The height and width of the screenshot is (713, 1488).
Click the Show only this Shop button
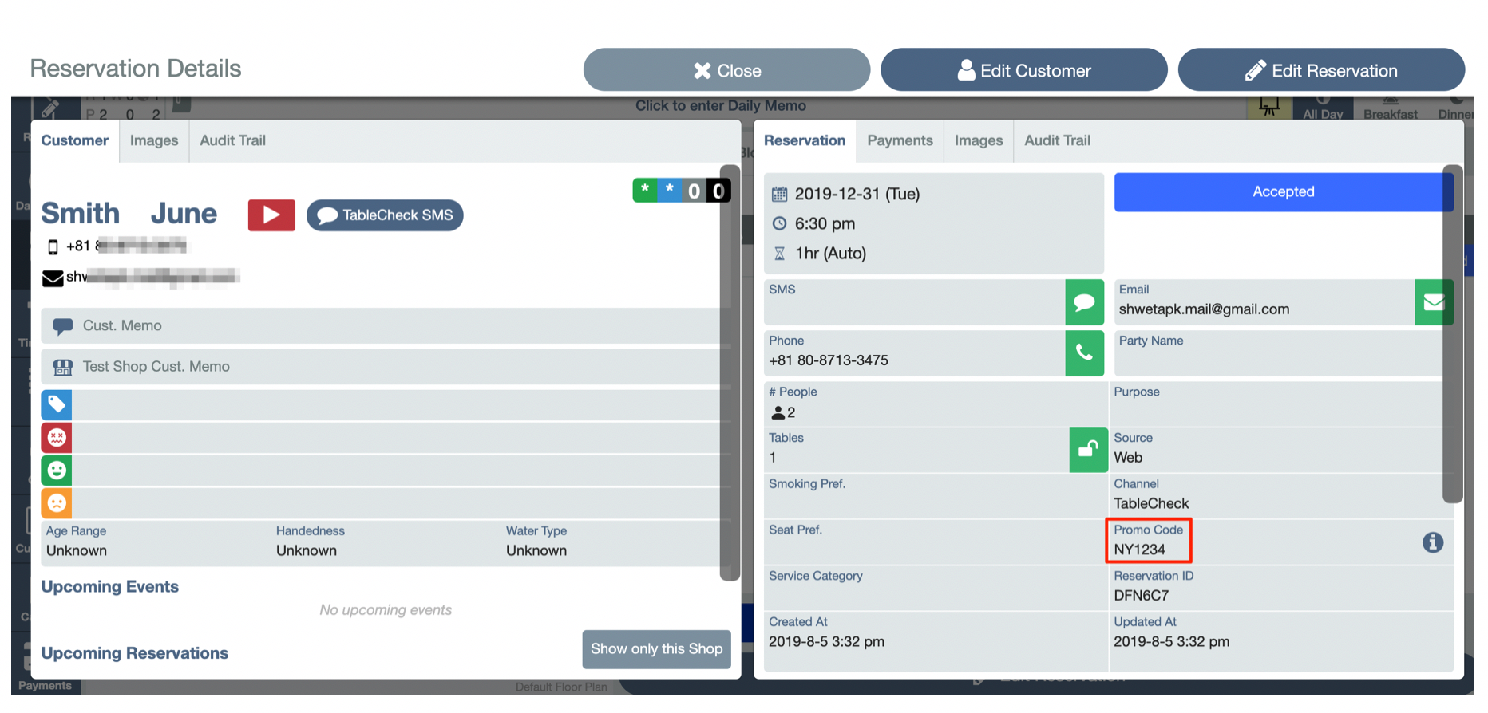656,649
